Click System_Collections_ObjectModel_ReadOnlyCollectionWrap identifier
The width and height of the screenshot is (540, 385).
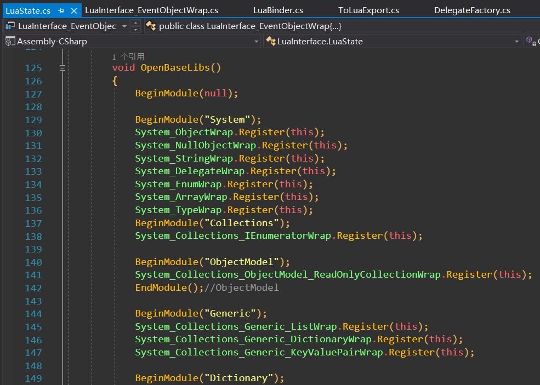[288, 274]
